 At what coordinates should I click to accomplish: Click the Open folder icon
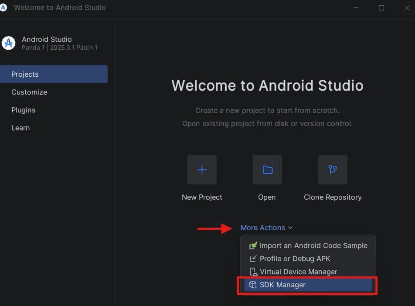tap(267, 170)
